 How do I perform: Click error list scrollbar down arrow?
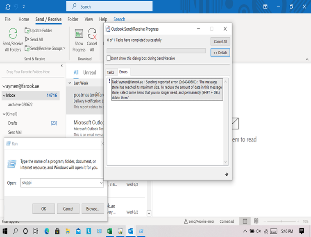coord(225,162)
